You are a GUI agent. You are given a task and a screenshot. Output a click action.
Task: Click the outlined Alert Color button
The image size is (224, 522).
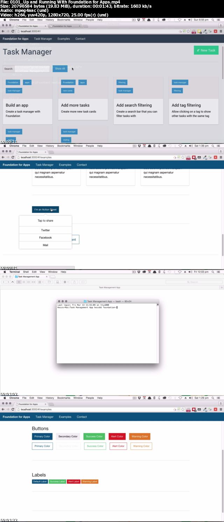click(x=118, y=446)
